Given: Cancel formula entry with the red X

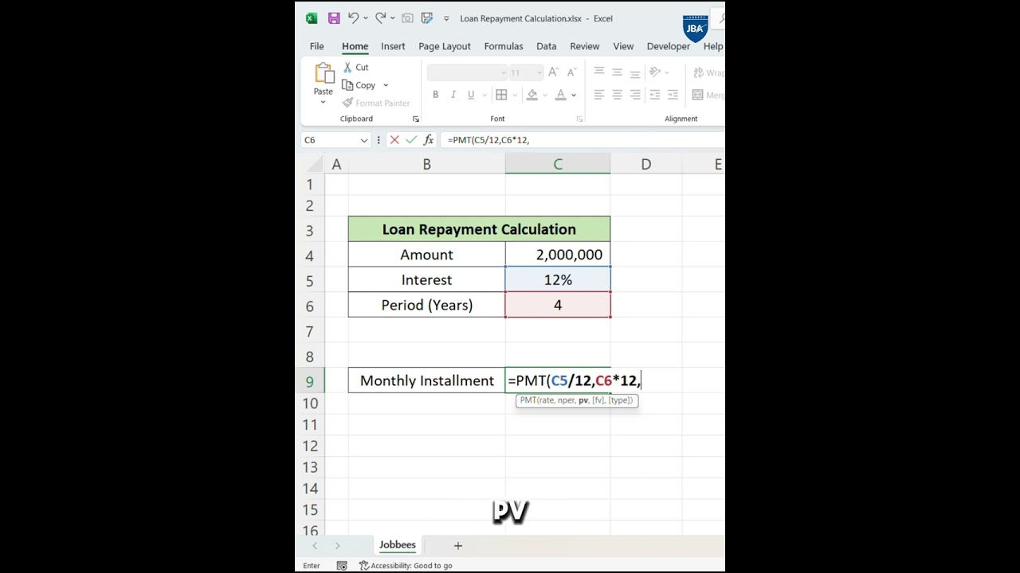Looking at the screenshot, I should click(x=394, y=140).
